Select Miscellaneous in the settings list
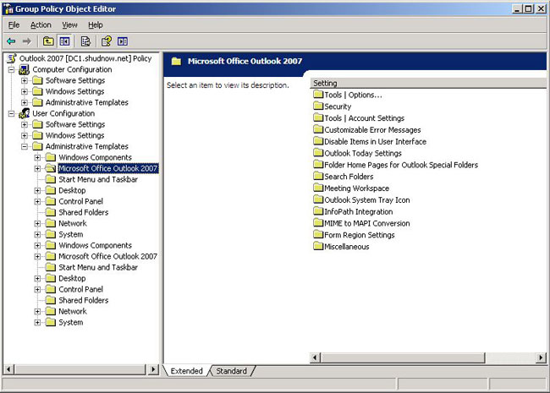The image size is (550, 393). click(x=346, y=247)
